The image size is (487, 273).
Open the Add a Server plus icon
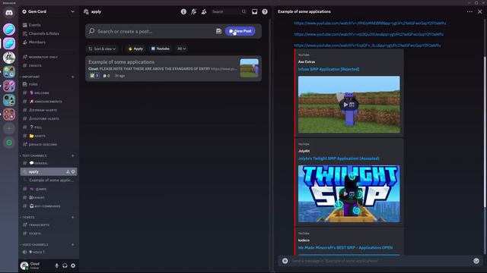[x=9, y=128]
